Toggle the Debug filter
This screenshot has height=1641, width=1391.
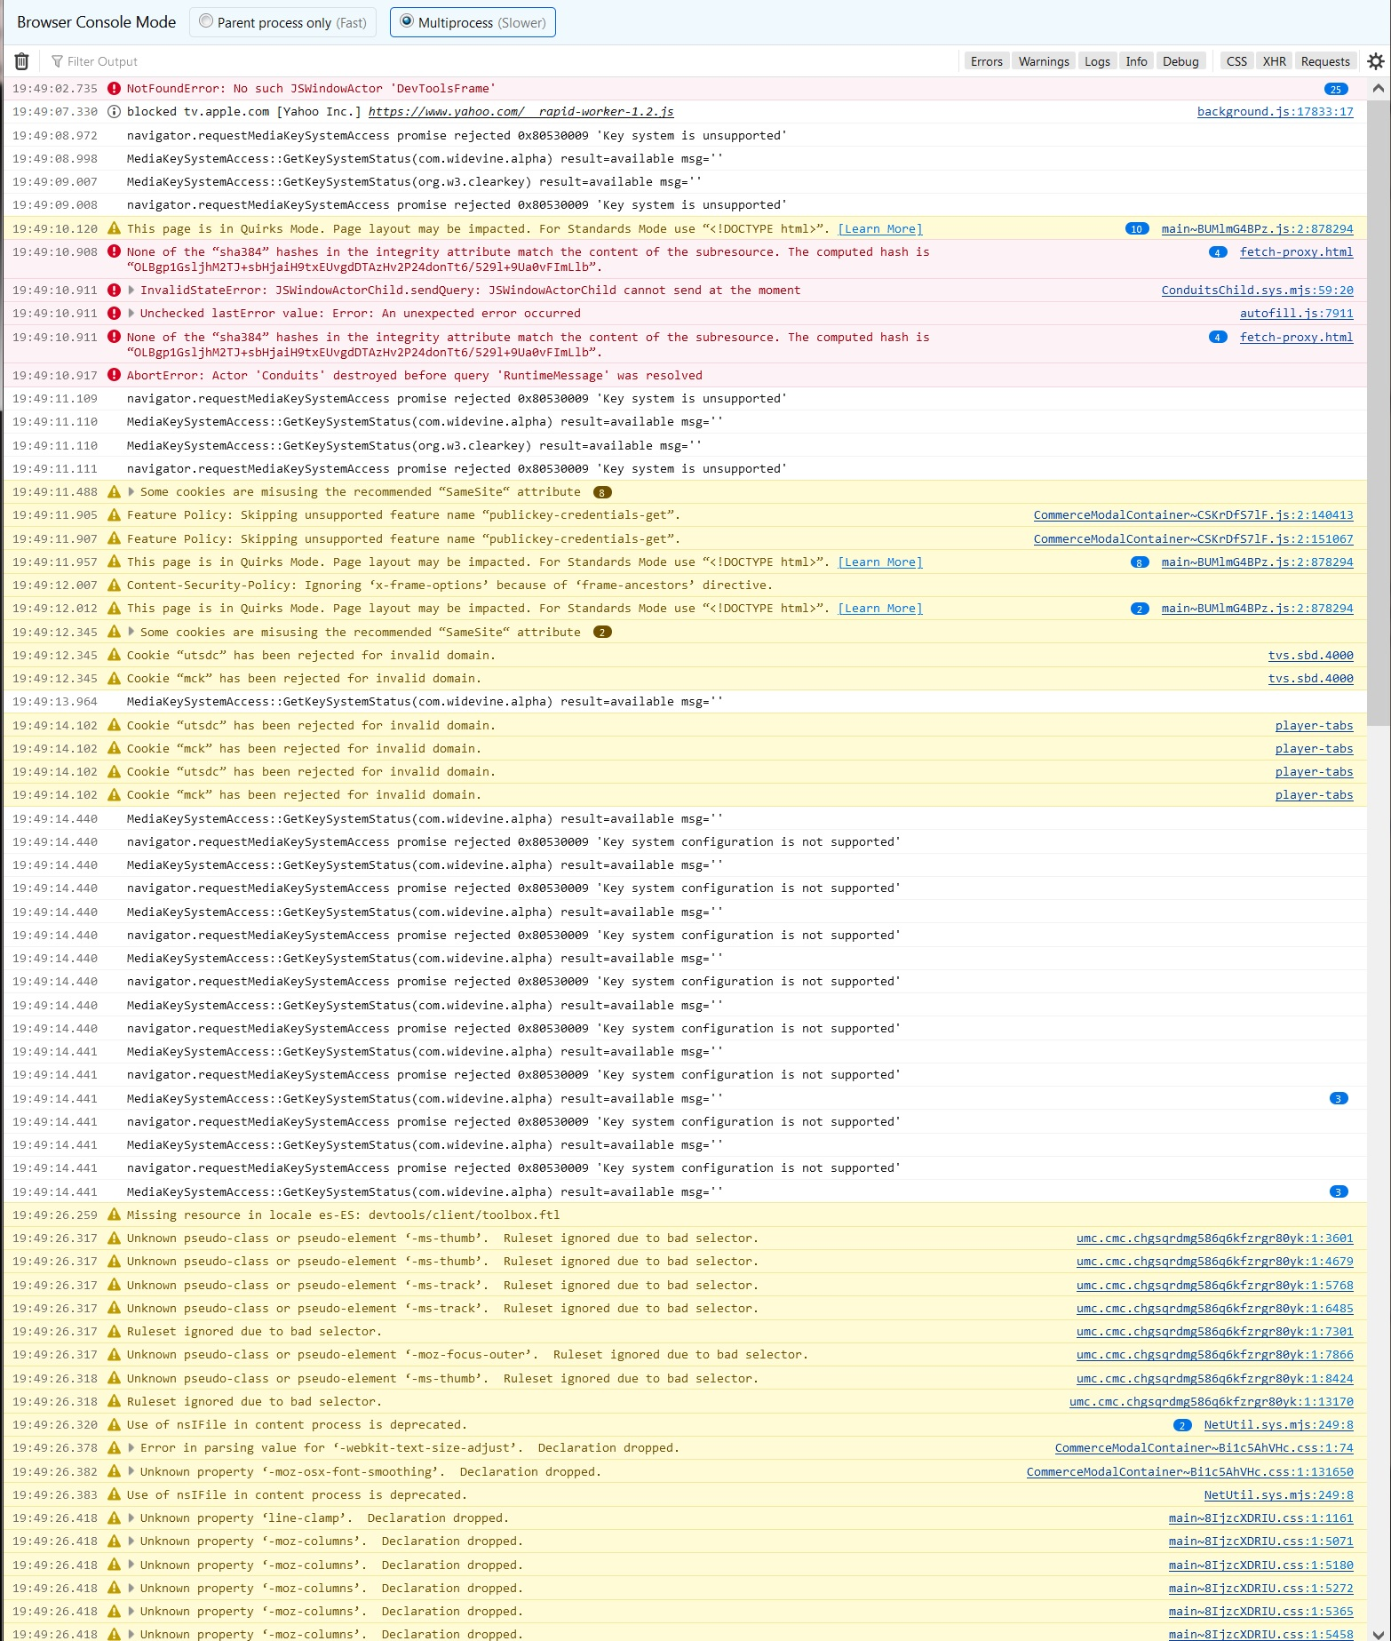1180,61
